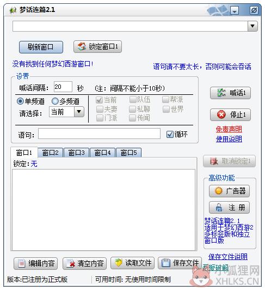
Task: Click the title bar dropdown menu button
Action: tap(235, 10)
